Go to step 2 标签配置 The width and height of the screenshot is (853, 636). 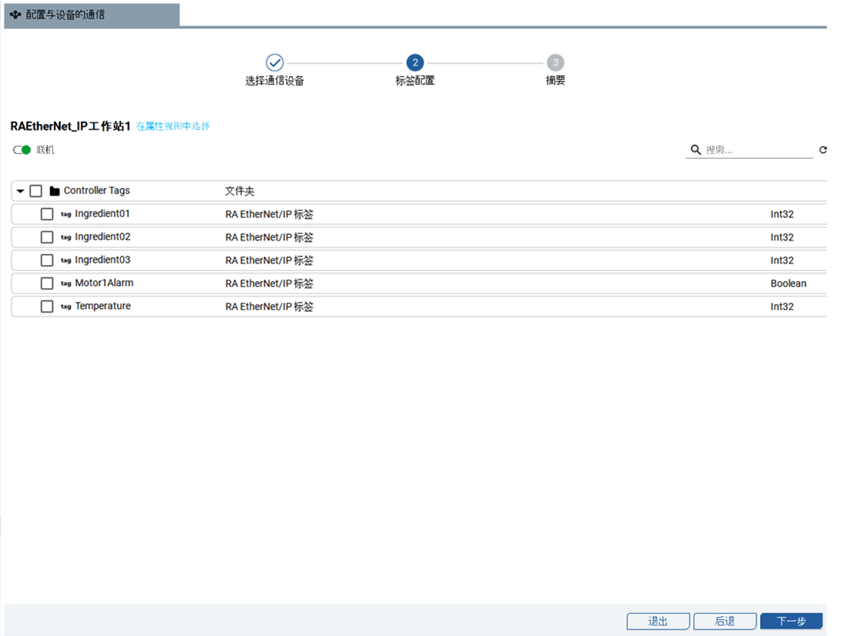(415, 62)
